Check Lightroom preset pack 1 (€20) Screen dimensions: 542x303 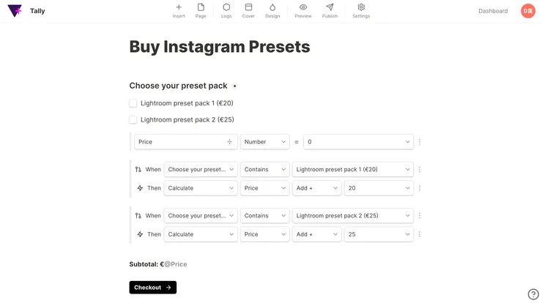click(133, 103)
